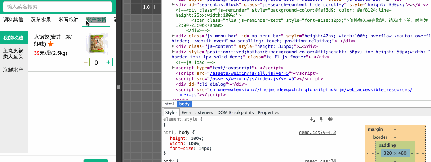Image resolution: width=431 pixels, height=162 pixels.
Task: Click the zoom-in plus icon beside 1.0
Action: [x=154, y=7]
